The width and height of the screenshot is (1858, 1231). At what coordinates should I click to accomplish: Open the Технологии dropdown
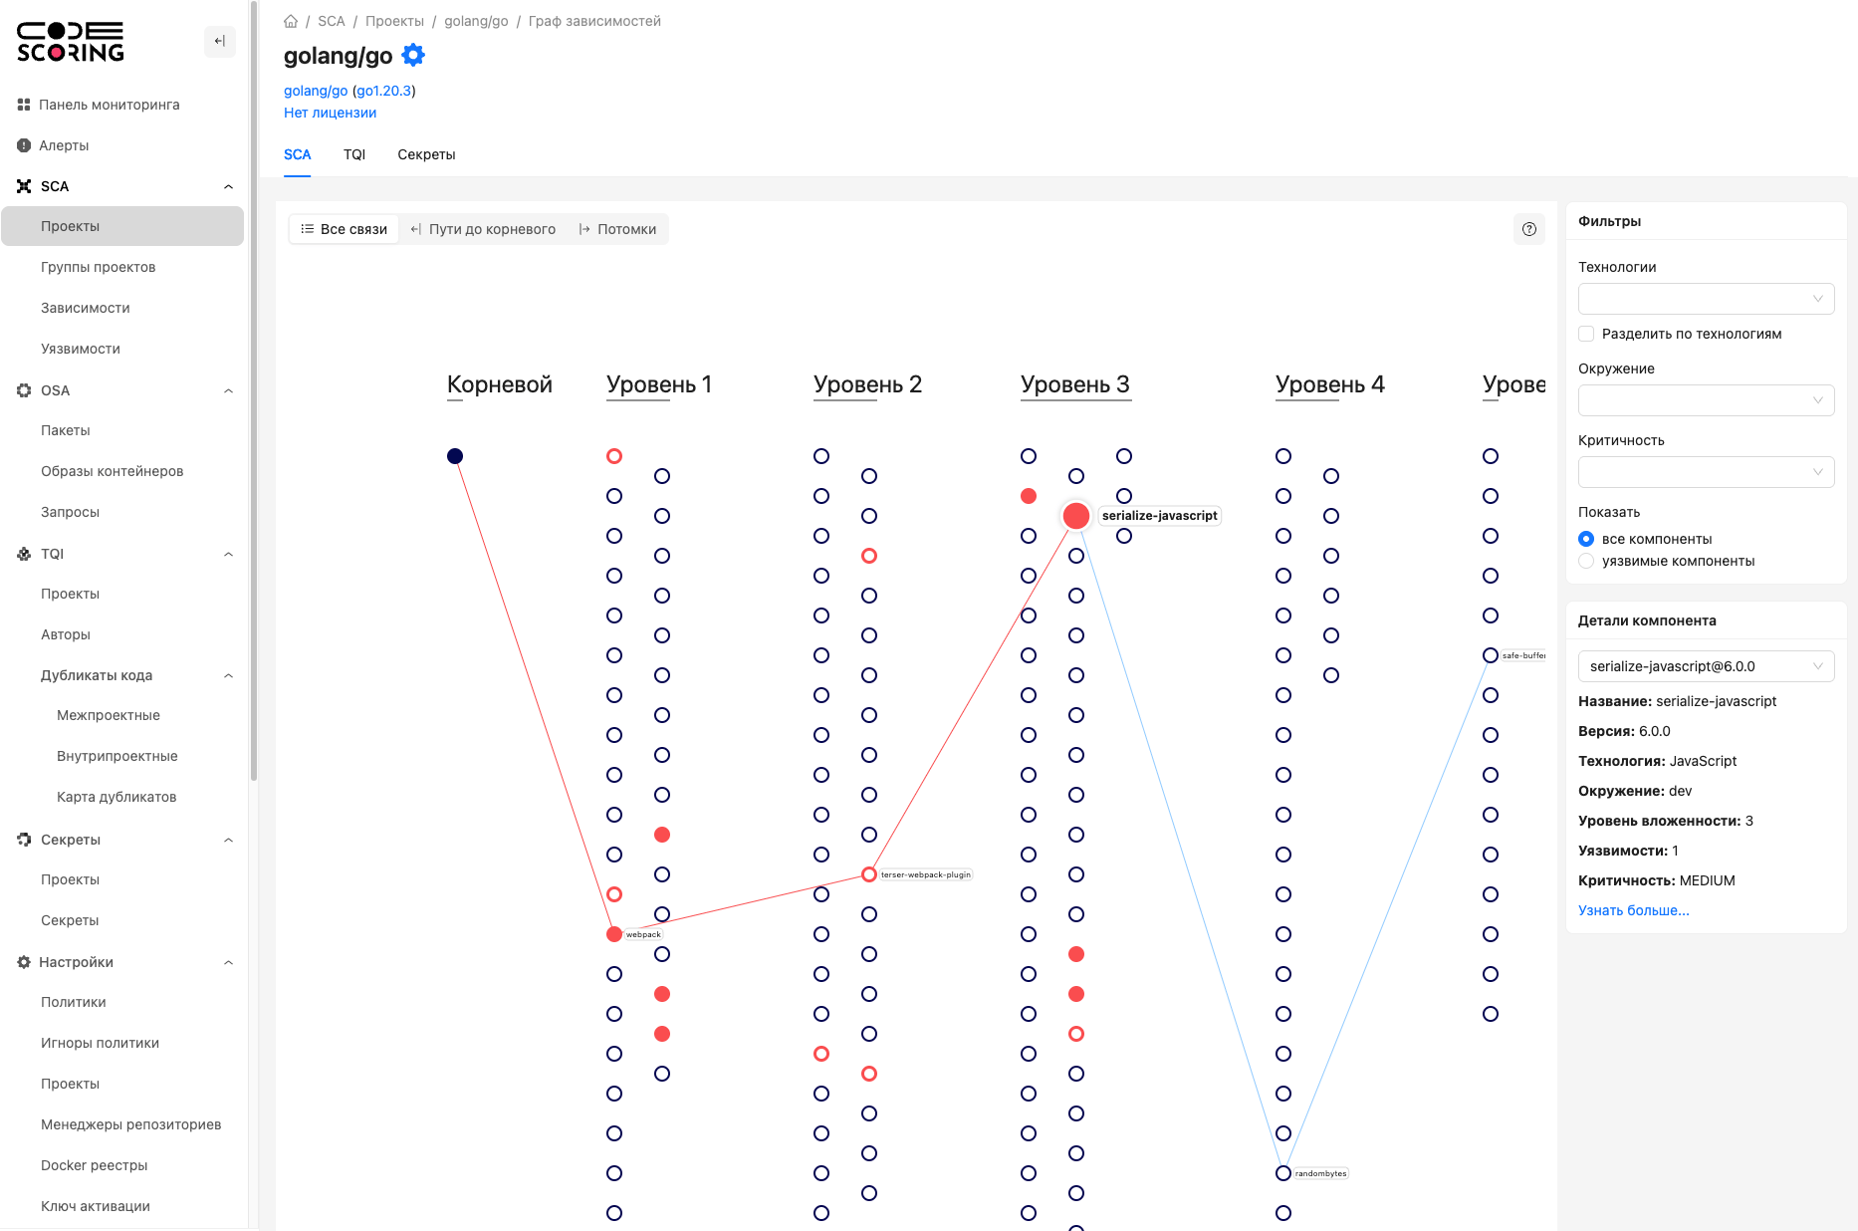[1706, 299]
